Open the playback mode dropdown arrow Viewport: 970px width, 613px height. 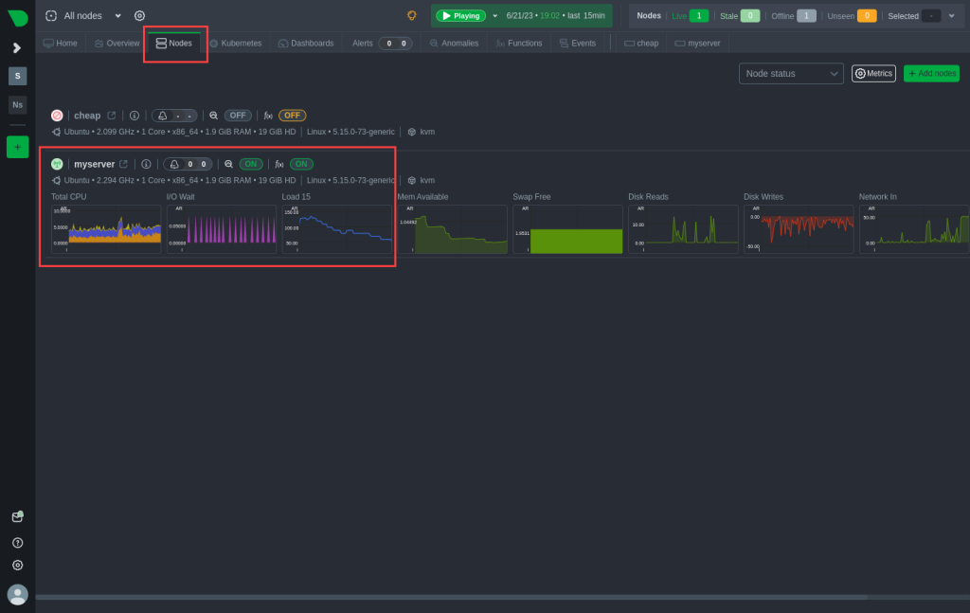coord(494,16)
